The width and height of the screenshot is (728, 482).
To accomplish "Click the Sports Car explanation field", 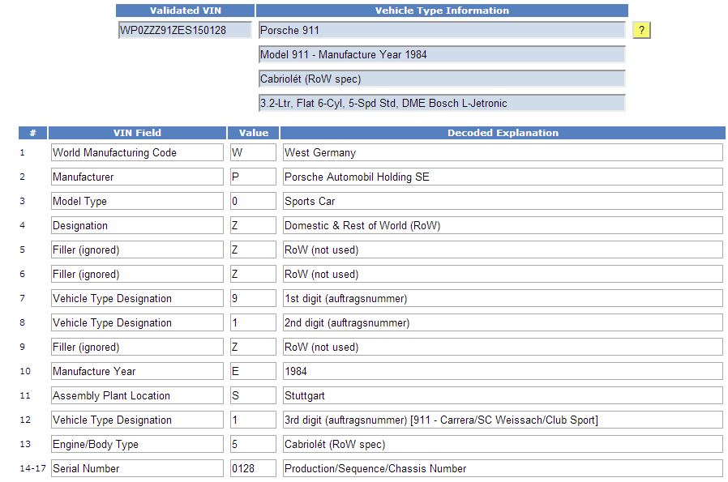I will tap(503, 201).
